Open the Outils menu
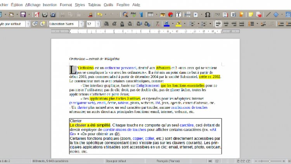Image resolution: width=291 pixels, height=164 pixels. click(x=108, y=5)
